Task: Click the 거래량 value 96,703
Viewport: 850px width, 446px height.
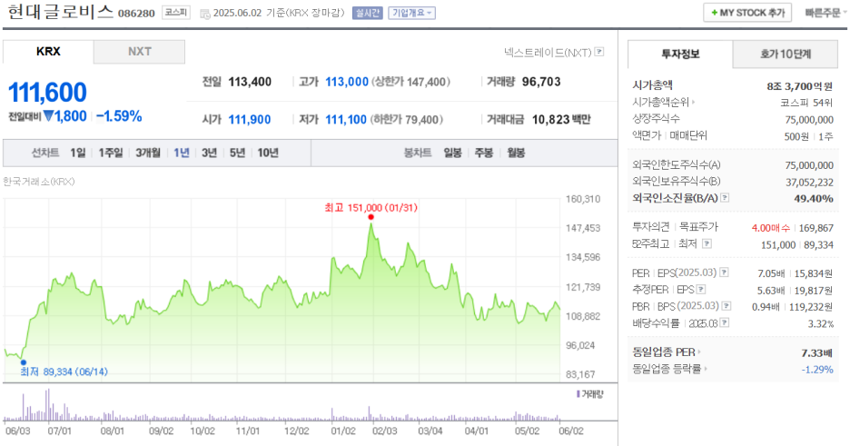Action: pyautogui.click(x=541, y=82)
